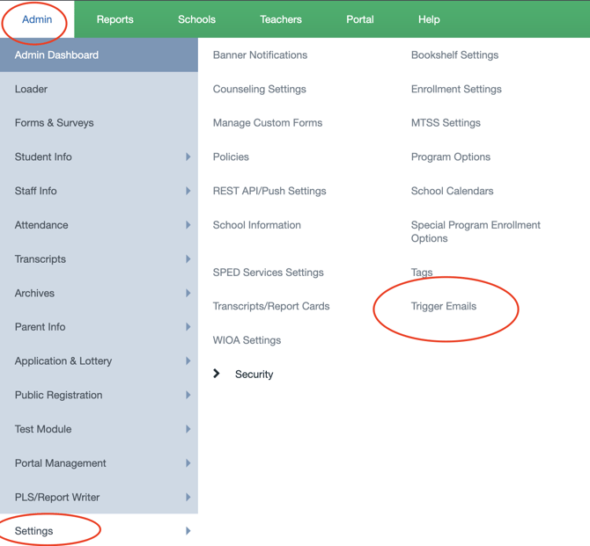Open the Admin Dashboard item
590x546 pixels.
pos(56,55)
